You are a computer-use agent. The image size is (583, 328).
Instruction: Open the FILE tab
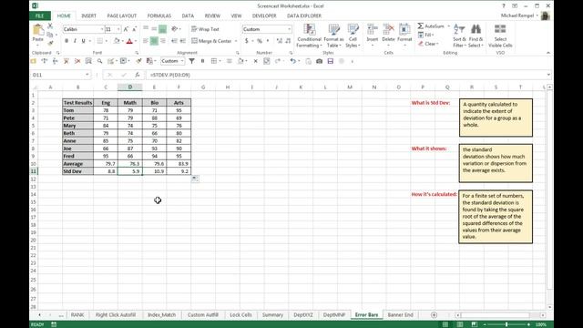click(40, 15)
